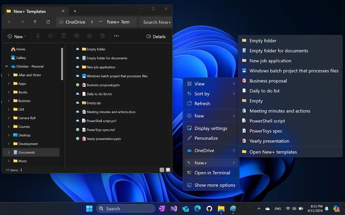Expand the Documents folder arrow in sidebar
This screenshot has width=345, height=215.
pyautogui.click(x=9, y=152)
